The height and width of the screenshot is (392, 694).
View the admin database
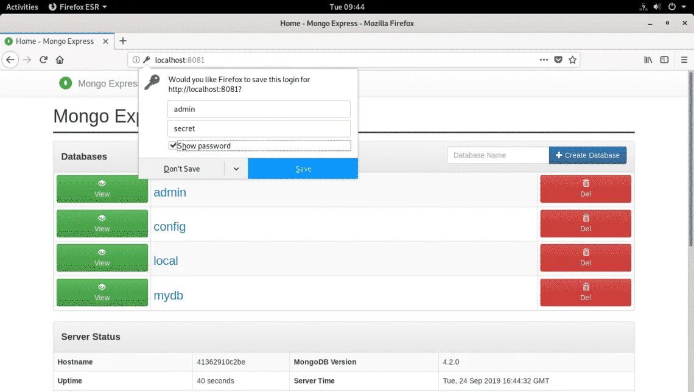pyautogui.click(x=102, y=189)
